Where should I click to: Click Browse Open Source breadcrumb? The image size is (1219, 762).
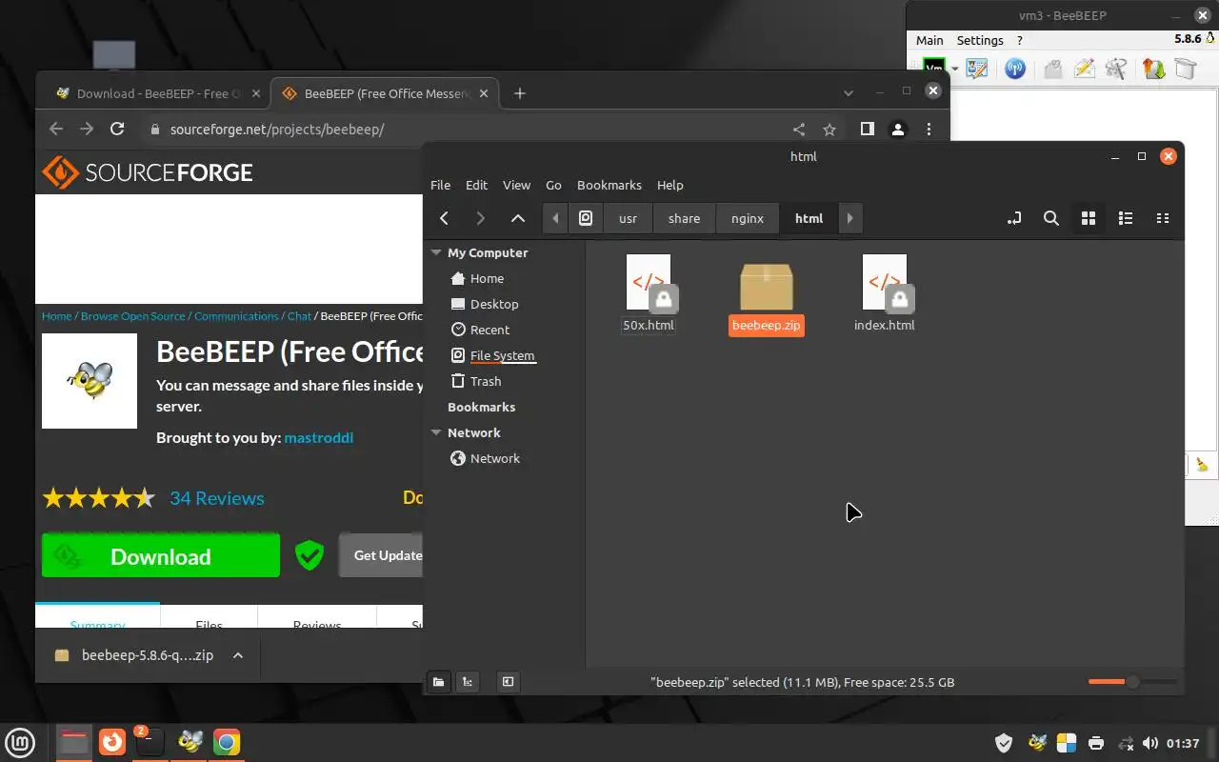click(133, 316)
